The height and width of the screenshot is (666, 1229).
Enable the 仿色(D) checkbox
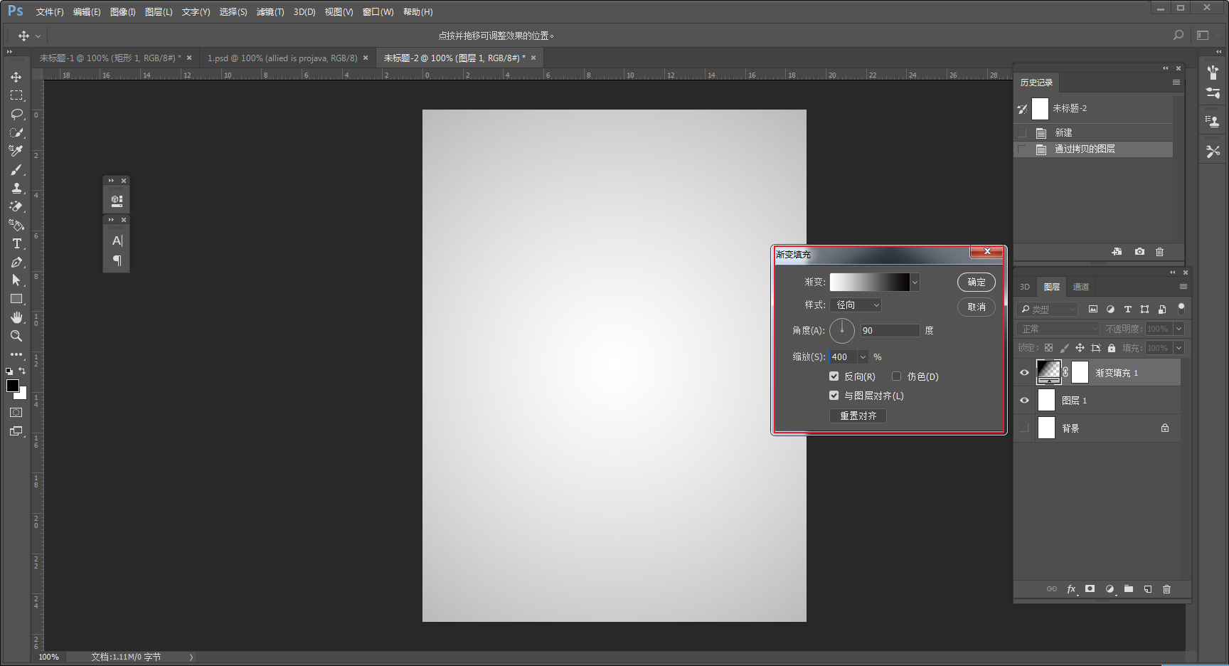click(896, 376)
